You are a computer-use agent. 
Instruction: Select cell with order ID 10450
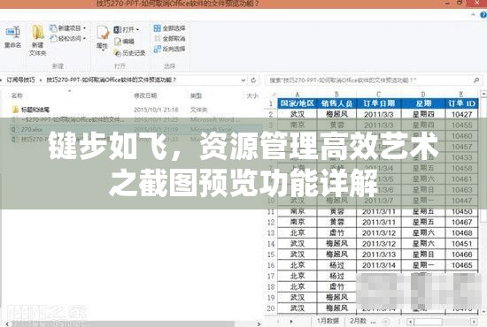coord(461,212)
